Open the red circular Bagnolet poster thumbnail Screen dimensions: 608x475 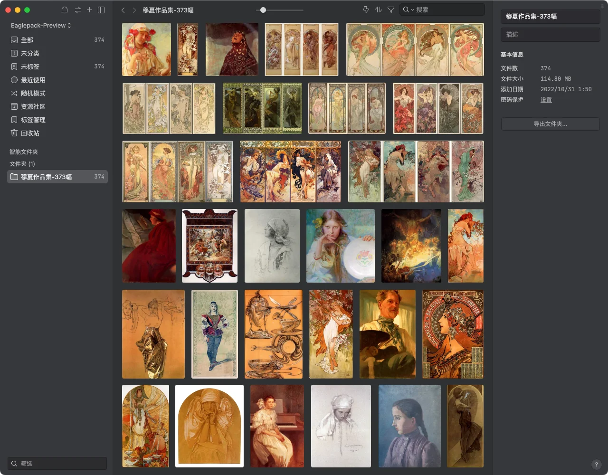(x=453, y=334)
